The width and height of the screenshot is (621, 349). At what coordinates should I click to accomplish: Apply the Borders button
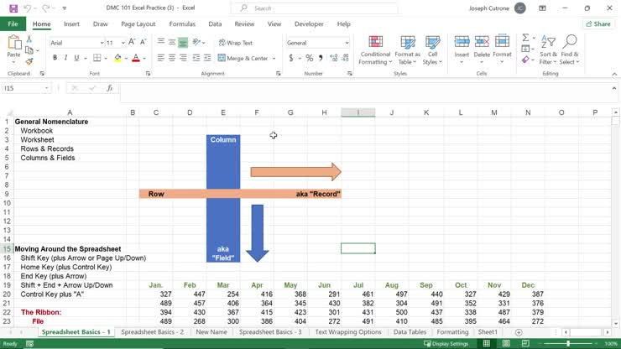pyautogui.click(x=97, y=58)
